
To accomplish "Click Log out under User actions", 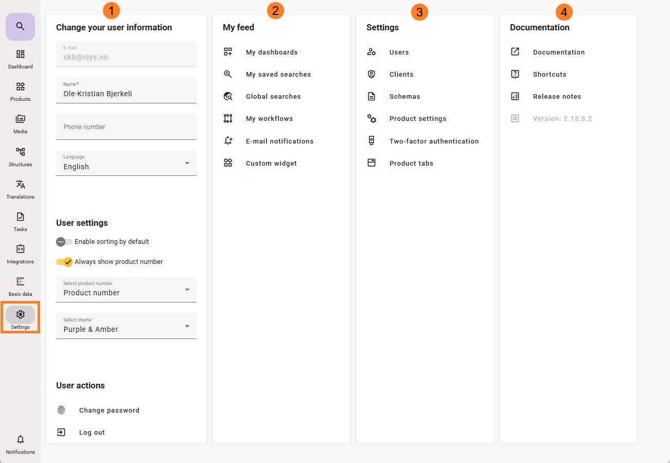I will [92, 433].
